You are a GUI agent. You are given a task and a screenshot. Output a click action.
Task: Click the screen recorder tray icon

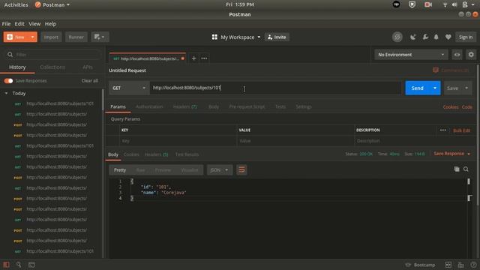428,4
